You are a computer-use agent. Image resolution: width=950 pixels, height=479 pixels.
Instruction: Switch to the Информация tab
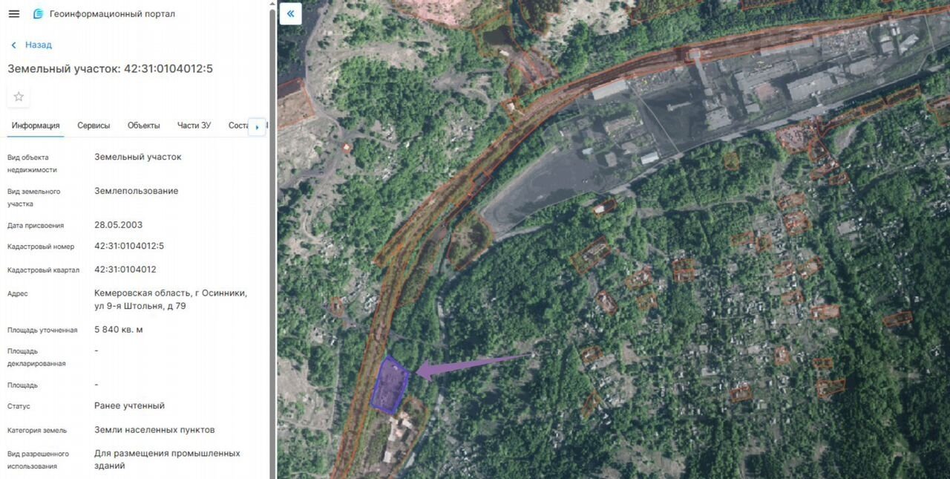(x=36, y=126)
